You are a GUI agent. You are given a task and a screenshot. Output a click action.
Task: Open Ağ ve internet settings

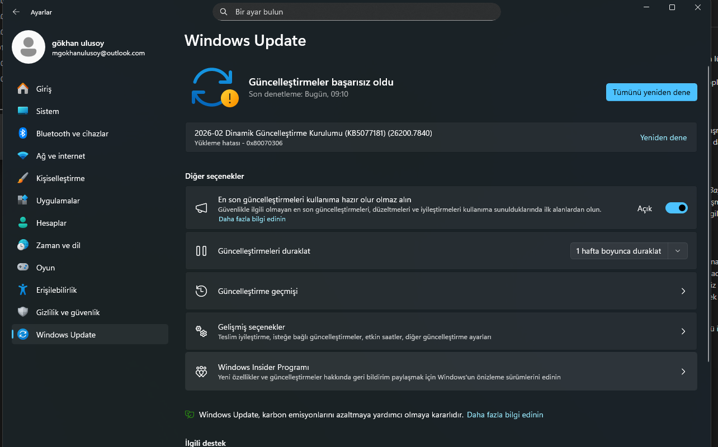pyautogui.click(x=90, y=156)
